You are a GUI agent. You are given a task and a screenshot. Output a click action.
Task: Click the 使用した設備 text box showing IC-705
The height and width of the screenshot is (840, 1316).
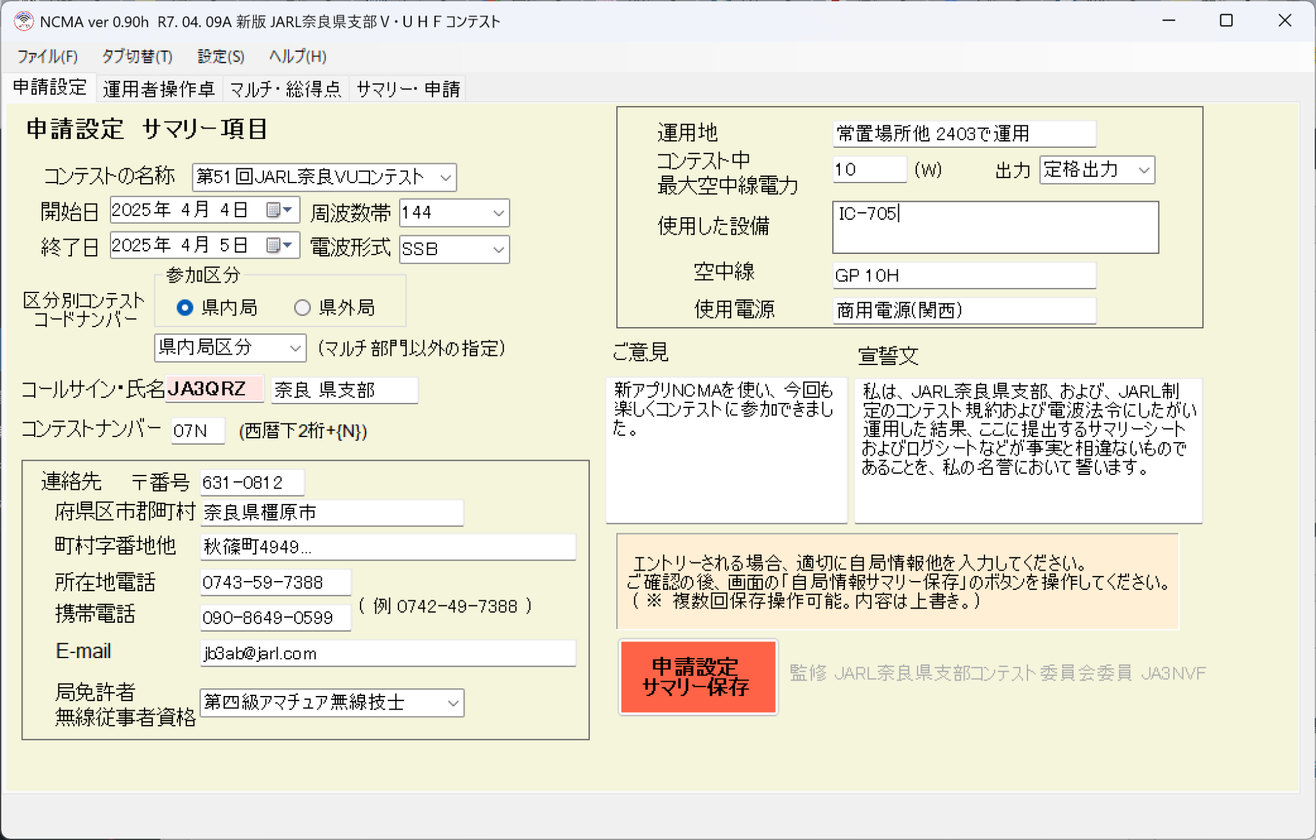coord(995,227)
